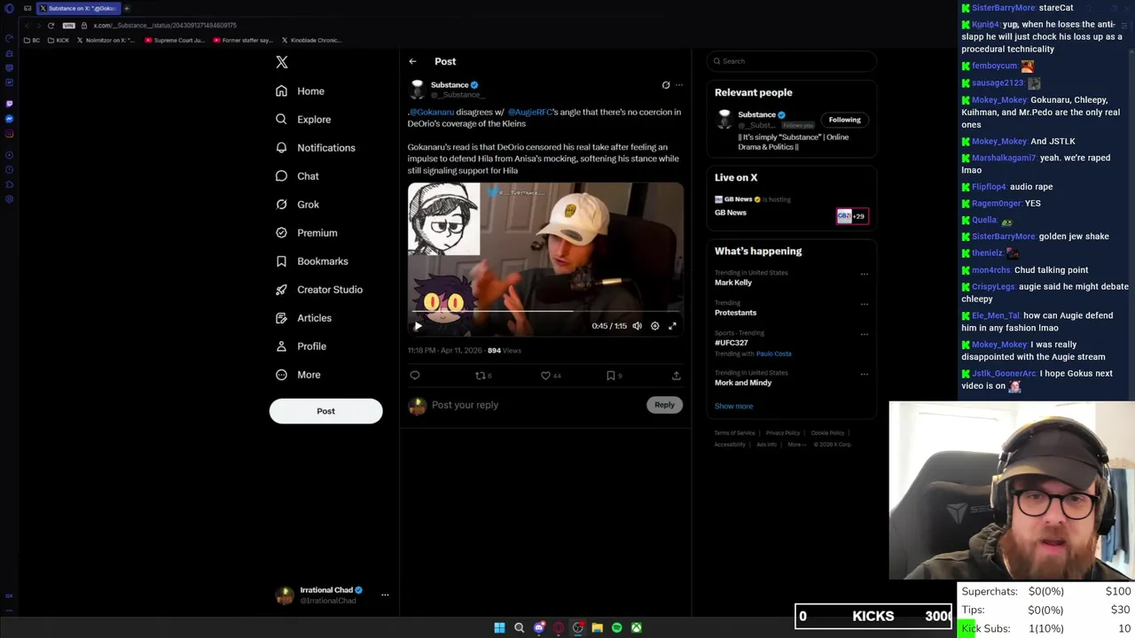Screen dimensions: 1135x638
Task: Open Chat in X sidebar
Action: coord(297,176)
